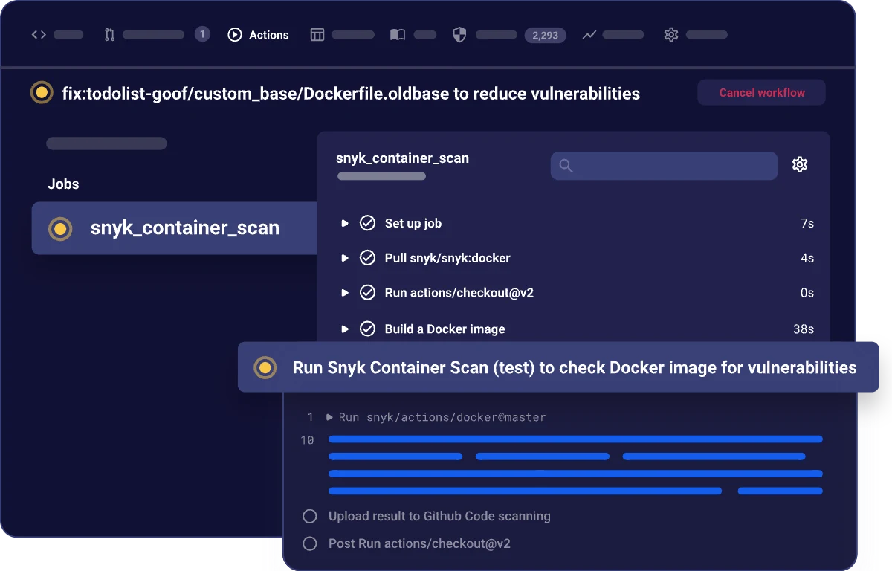Open the Security shield icon
This screenshot has height=571, width=892.
point(459,34)
